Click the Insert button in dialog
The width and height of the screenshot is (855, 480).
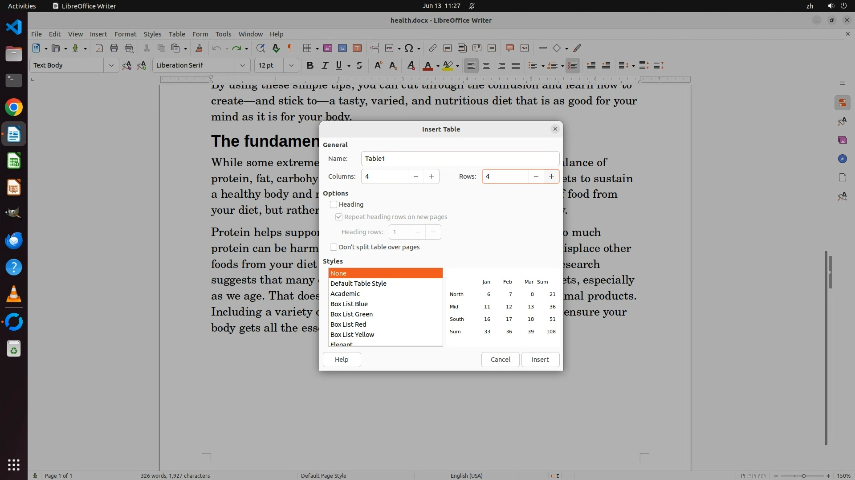coord(540,360)
